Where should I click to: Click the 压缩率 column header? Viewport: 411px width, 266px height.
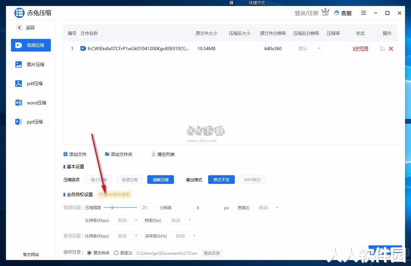click(333, 33)
